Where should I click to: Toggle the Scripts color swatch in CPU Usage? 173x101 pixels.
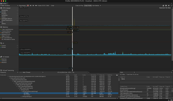[x=1, y=12]
